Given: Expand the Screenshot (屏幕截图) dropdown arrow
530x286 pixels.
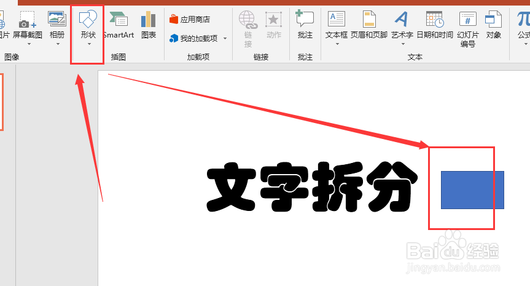Looking at the screenshot, I should [29, 44].
